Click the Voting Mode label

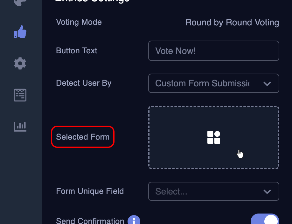(x=79, y=22)
